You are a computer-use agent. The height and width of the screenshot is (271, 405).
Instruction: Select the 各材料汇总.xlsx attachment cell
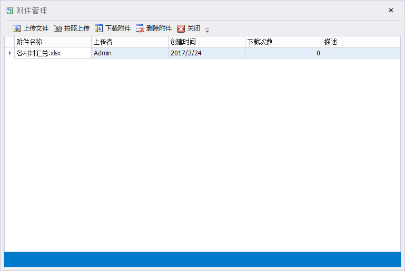53,53
